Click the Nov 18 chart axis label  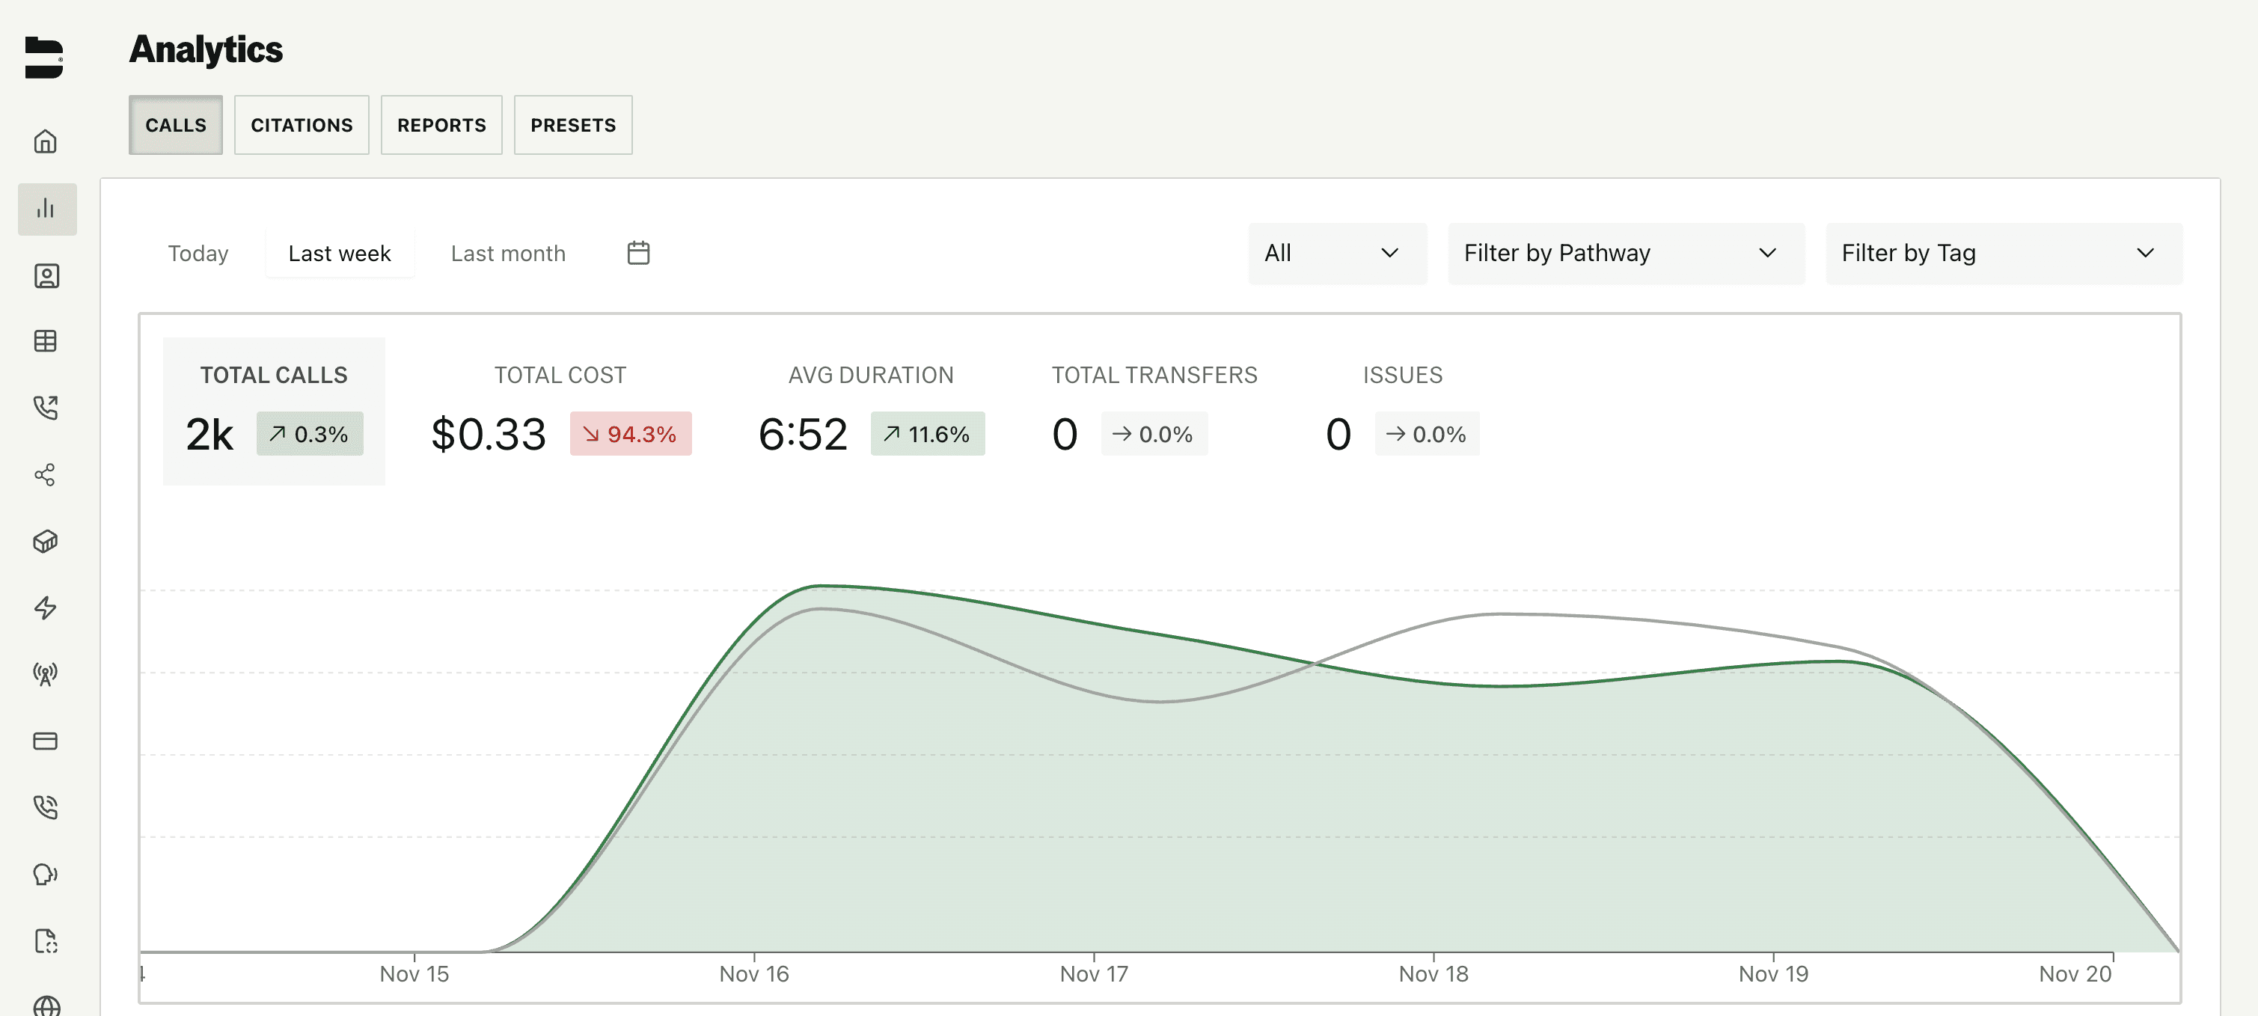coord(1434,974)
